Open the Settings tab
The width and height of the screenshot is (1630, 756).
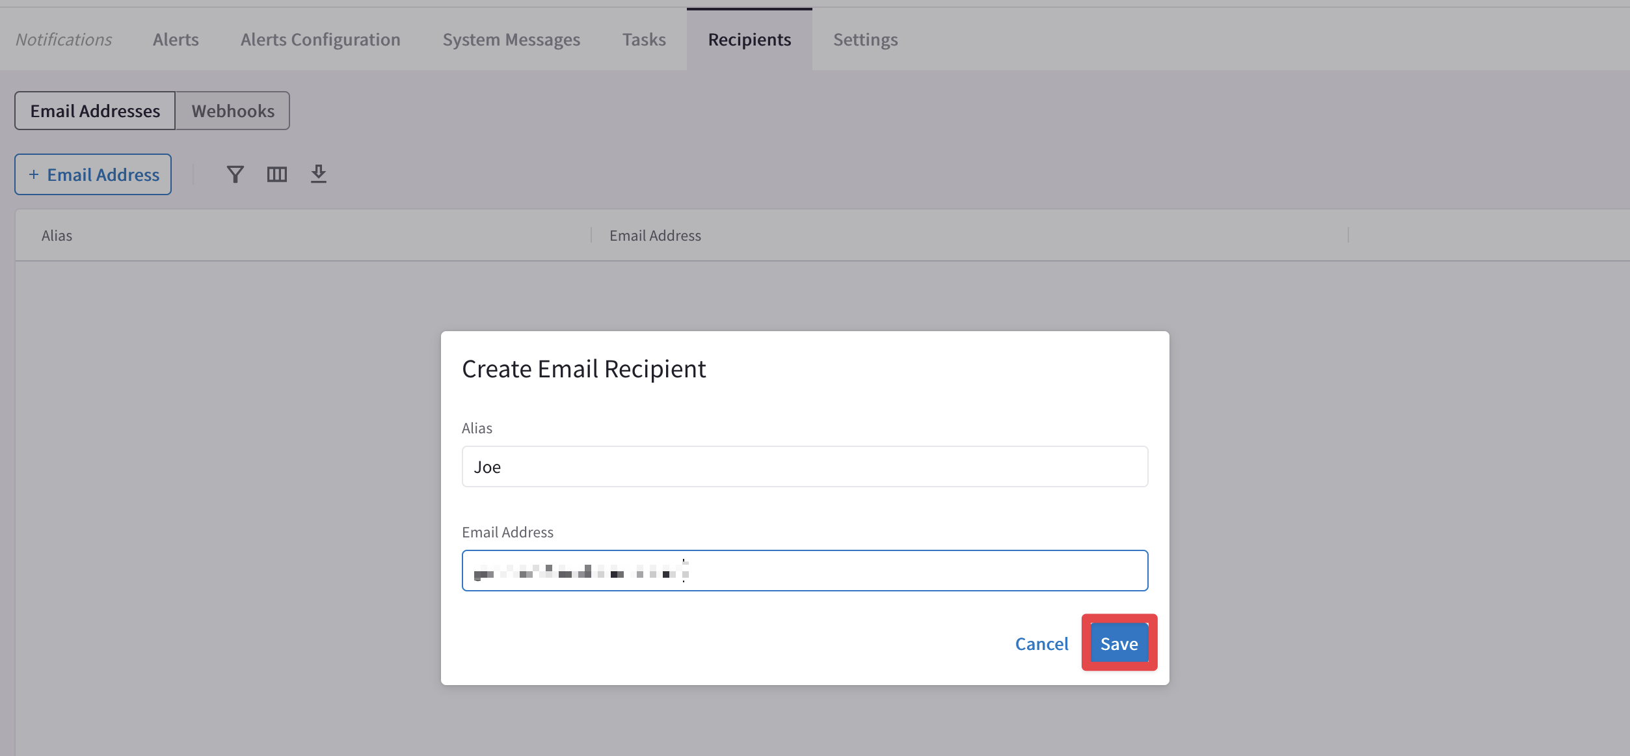click(866, 40)
